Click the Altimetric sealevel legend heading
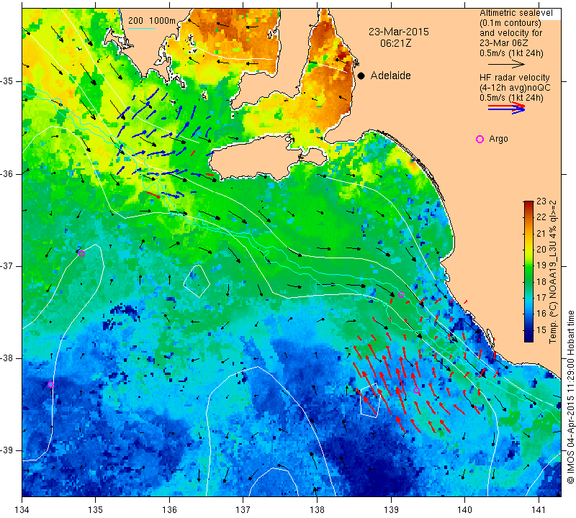 [516, 13]
